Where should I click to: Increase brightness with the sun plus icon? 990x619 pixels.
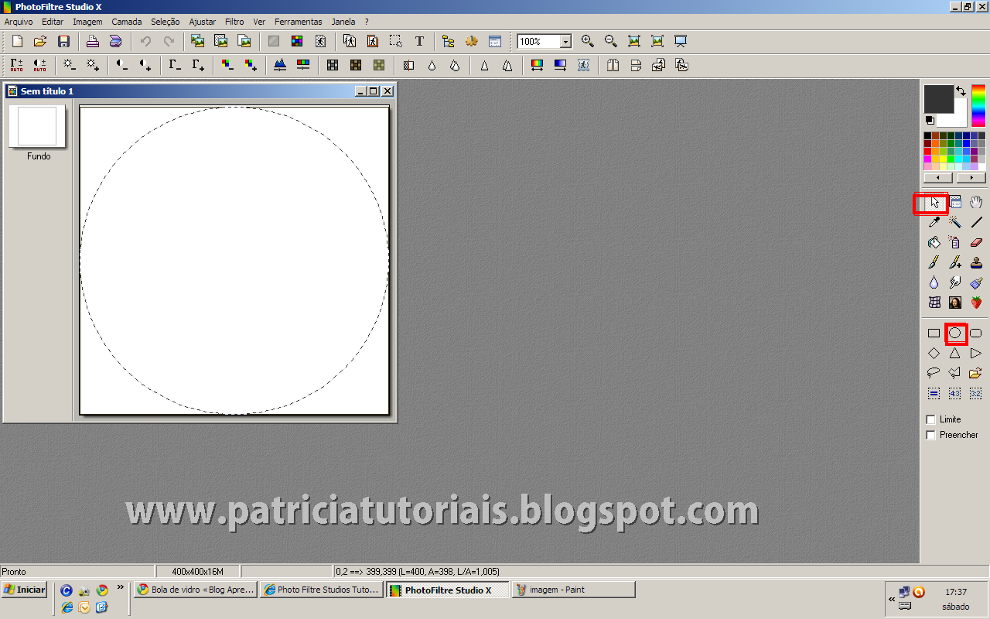click(x=92, y=65)
